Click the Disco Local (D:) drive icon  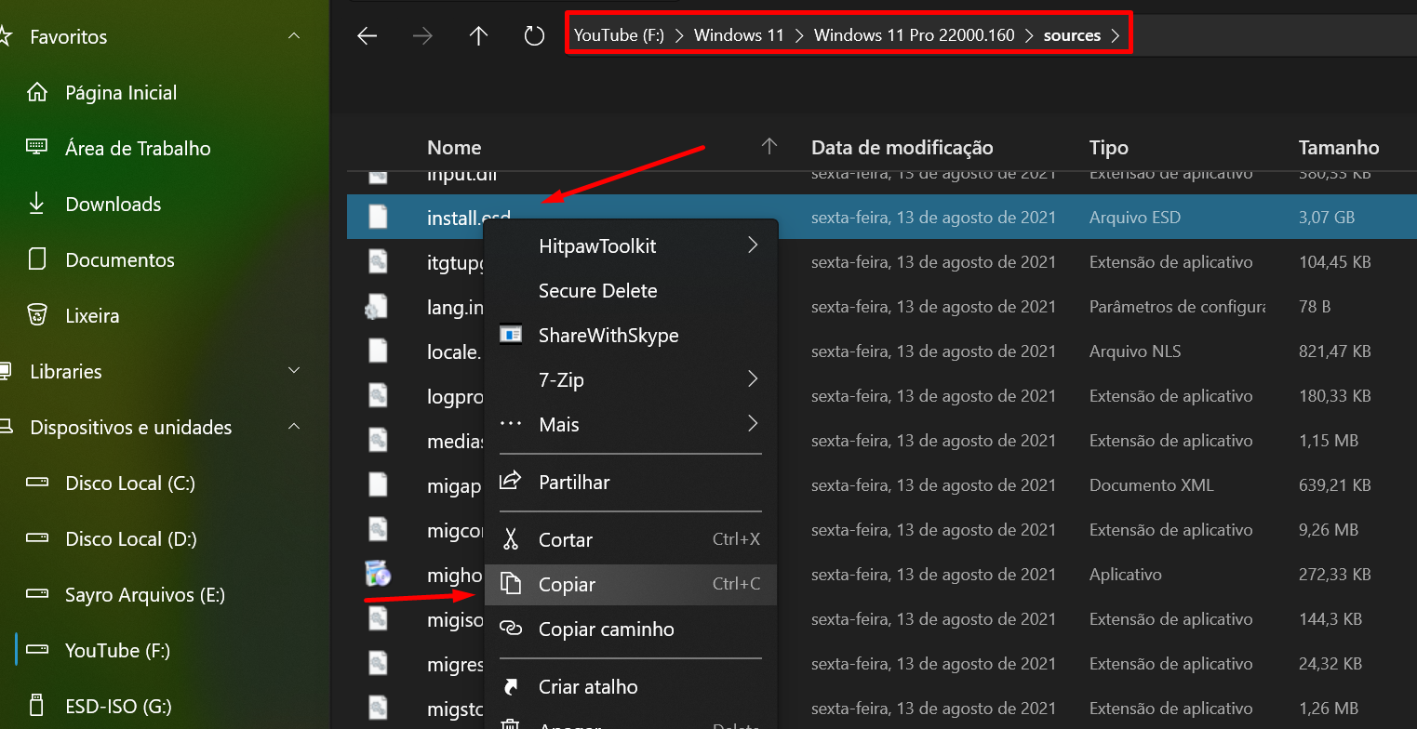click(x=37, y=538)
